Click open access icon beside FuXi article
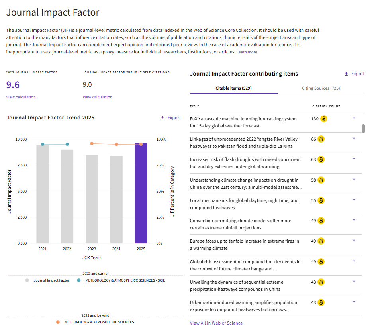372x333 pixels. (x=323, y=119)
